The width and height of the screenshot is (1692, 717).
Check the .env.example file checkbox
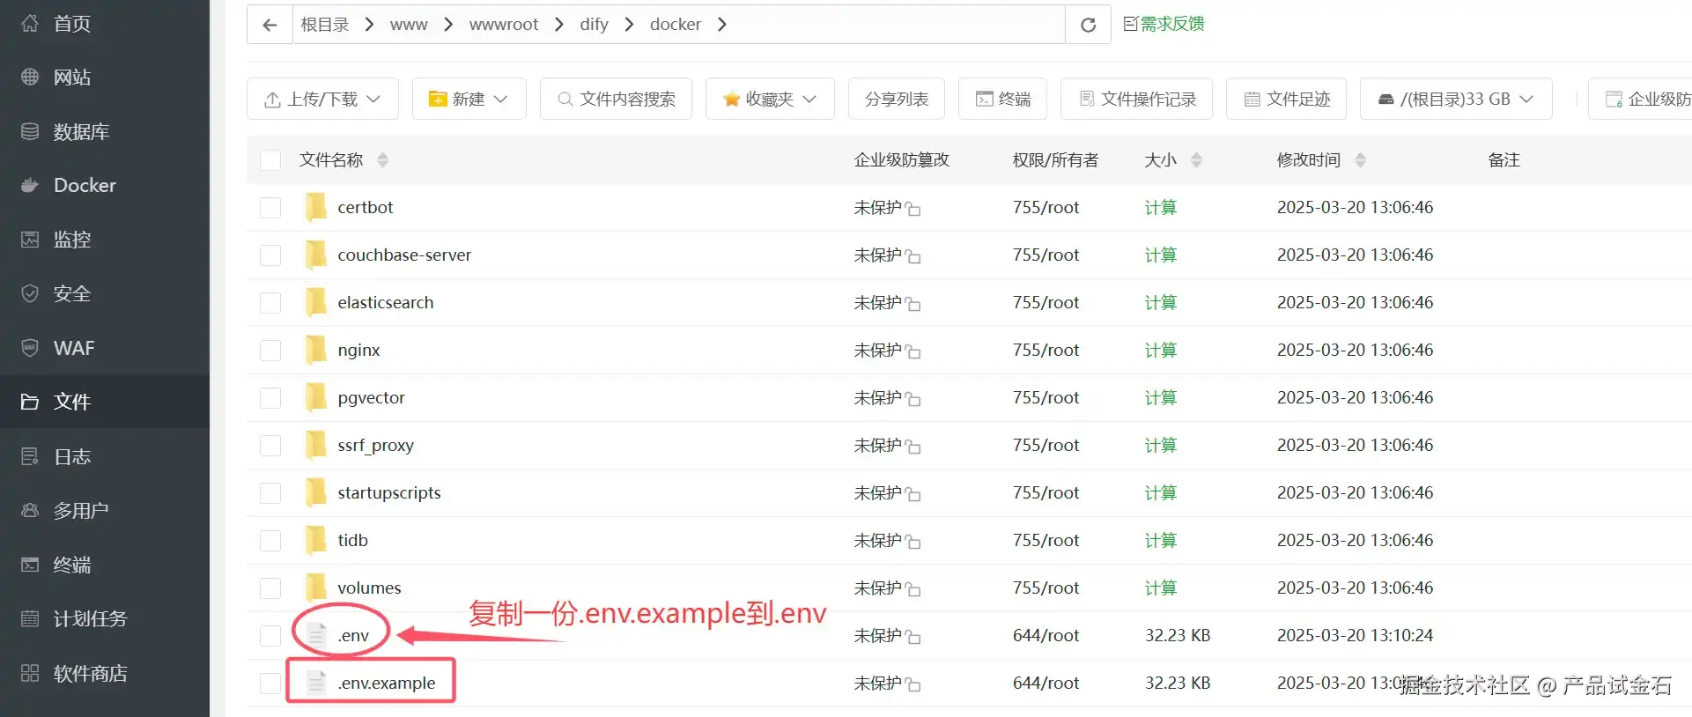[x=270, y=683]
